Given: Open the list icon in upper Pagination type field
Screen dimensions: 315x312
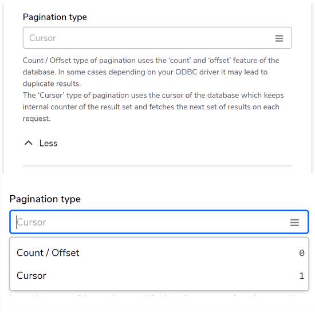Looking at the screenshot, I should 279,38.
